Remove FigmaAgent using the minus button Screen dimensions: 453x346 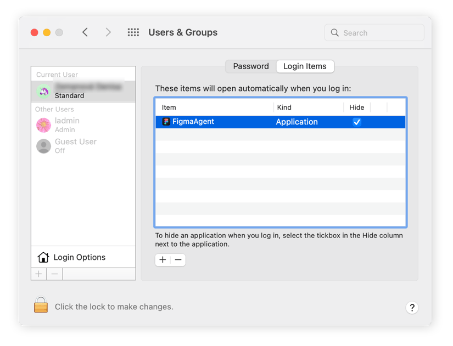tap(178, 259)
